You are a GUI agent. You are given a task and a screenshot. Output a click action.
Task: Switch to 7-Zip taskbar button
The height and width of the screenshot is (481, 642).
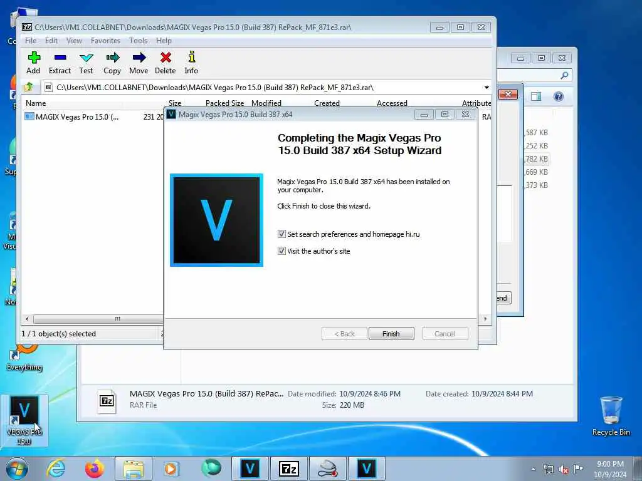coord(288,468)
